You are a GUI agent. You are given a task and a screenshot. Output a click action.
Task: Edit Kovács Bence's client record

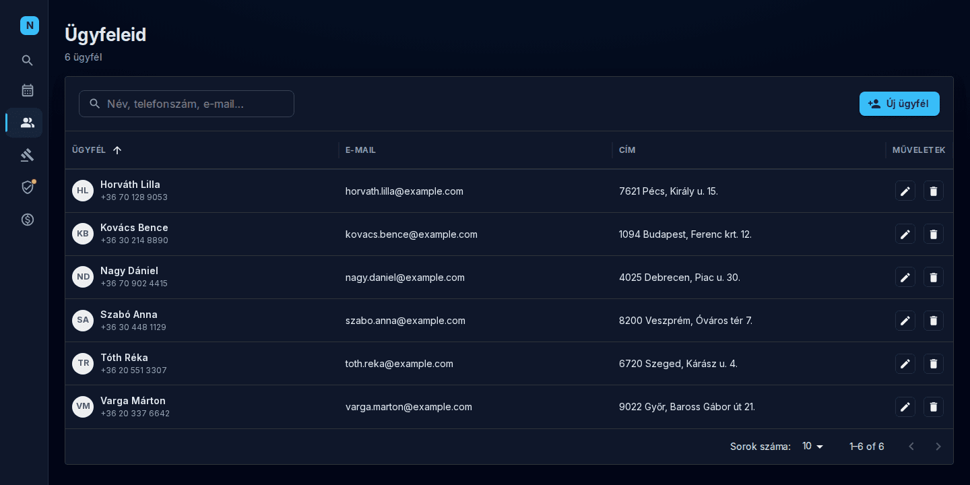[x=905, y=234]
